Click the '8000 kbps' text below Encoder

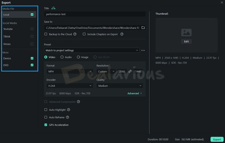pos(65,93)
